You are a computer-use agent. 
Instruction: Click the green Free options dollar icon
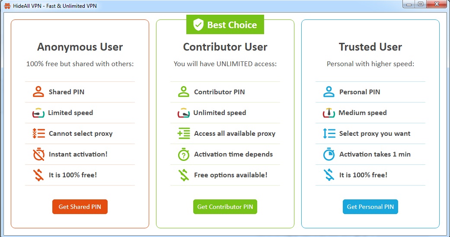(184, 175)
